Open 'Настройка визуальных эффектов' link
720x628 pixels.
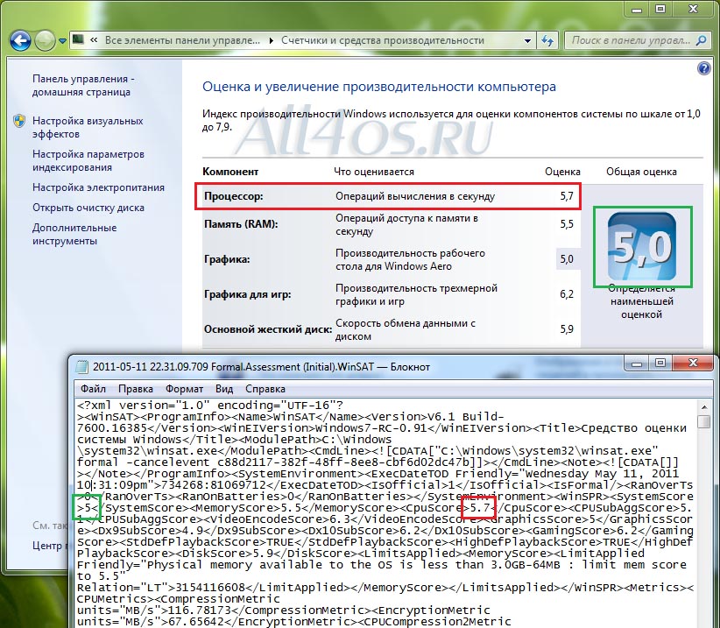coord(88,128)
